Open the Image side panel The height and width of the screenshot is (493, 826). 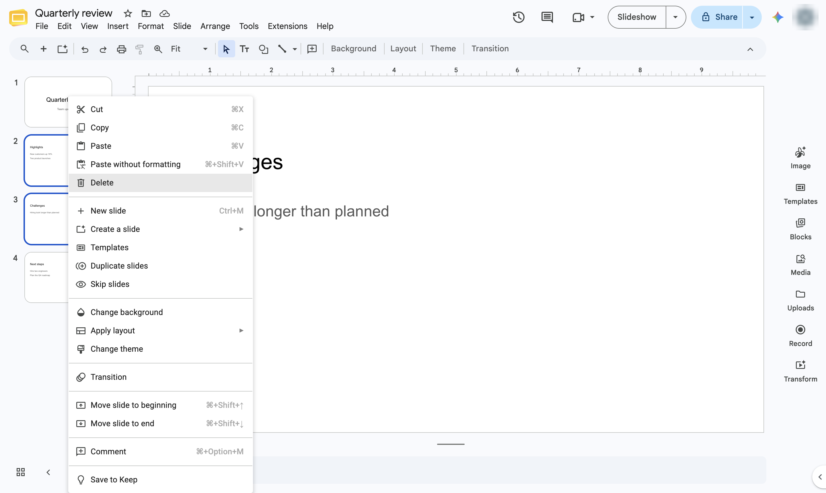pyautogui.click(x=800, y=158)
